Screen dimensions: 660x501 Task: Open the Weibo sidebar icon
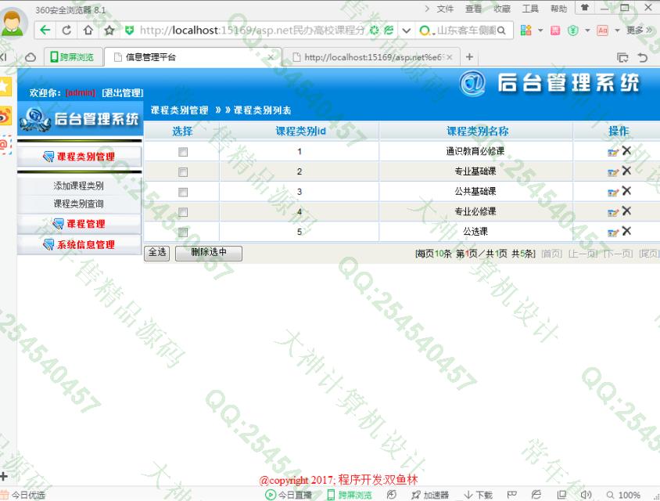point(5,116)
